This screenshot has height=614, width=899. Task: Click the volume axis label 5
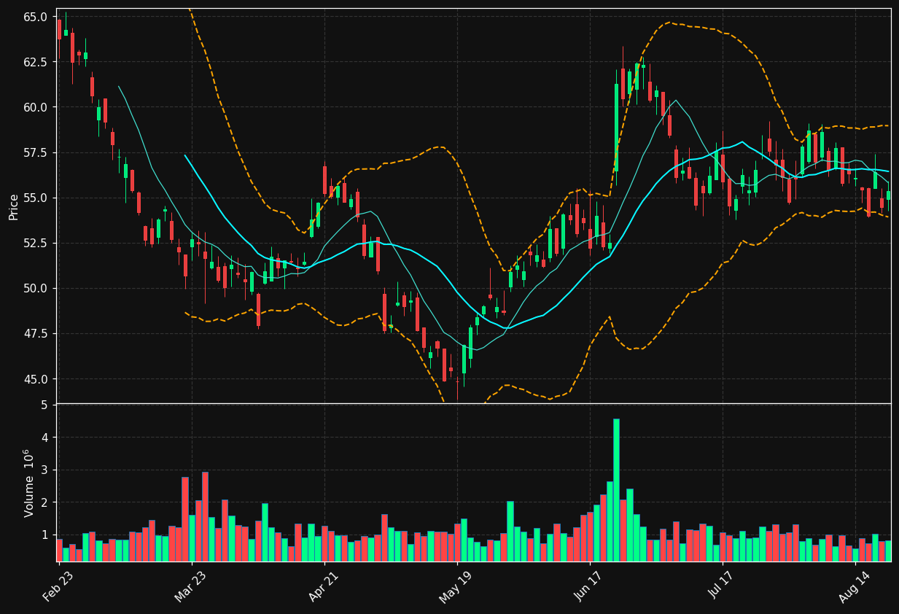(44, 405)
